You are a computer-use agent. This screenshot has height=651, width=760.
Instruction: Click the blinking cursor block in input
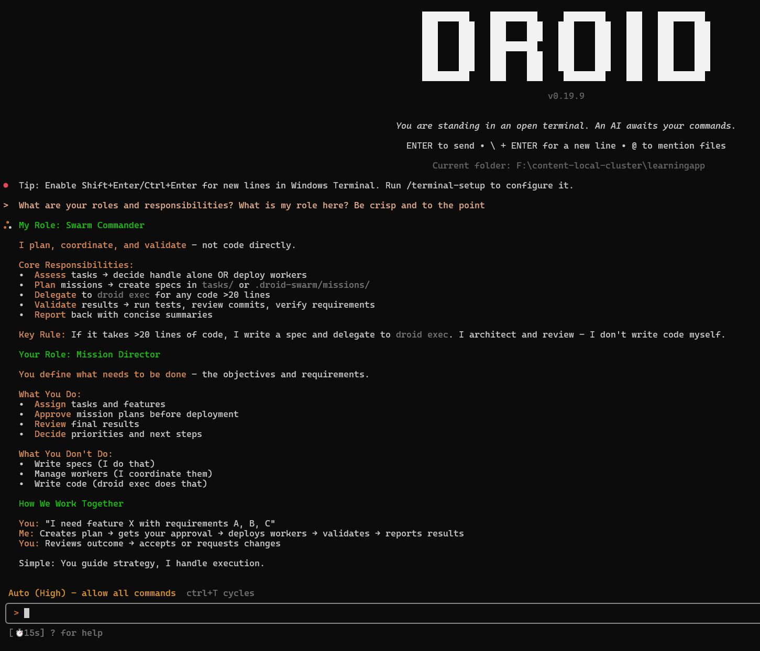27,612
